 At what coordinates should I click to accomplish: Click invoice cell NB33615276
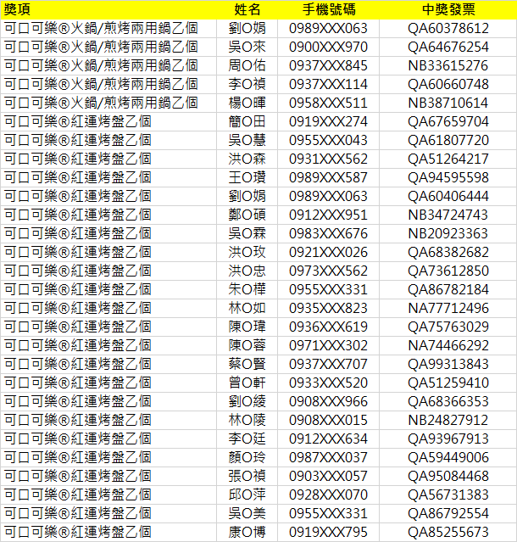(448, 65)
